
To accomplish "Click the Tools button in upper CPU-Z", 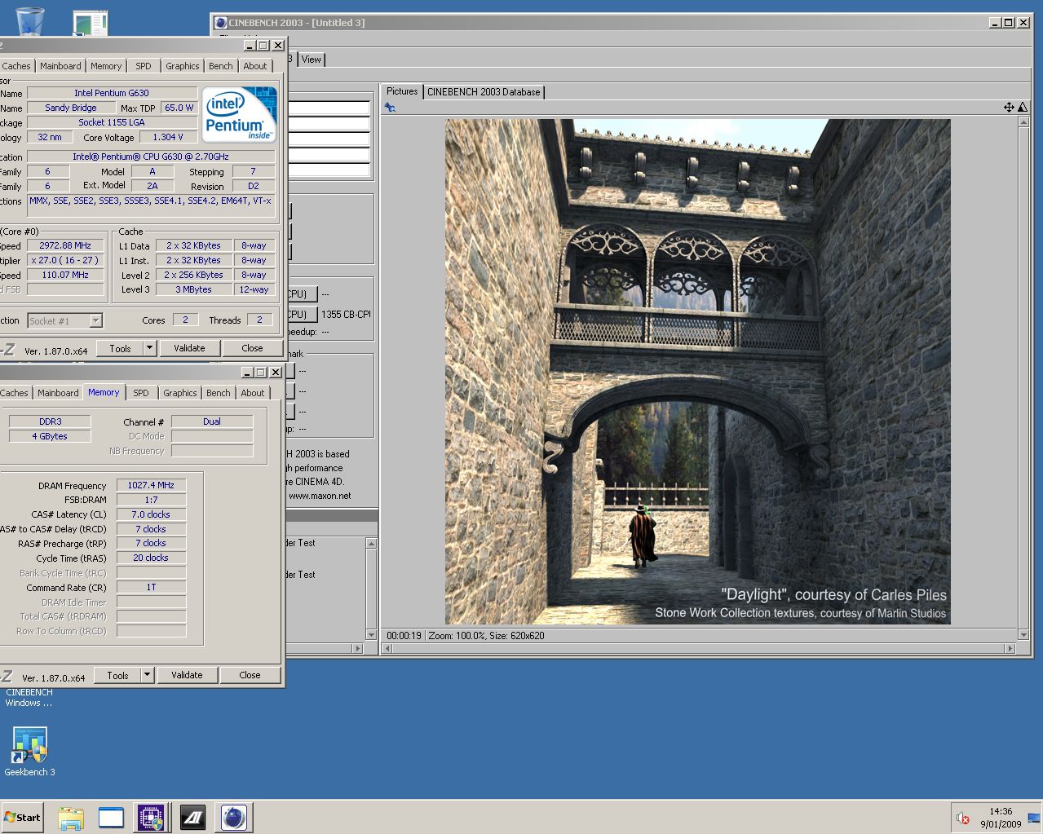I will tap(121, 348).
